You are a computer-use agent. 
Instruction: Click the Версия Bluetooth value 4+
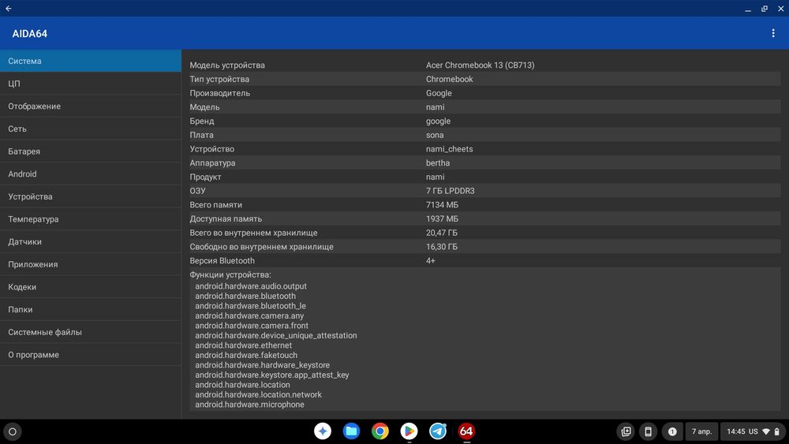pos(430,260)
